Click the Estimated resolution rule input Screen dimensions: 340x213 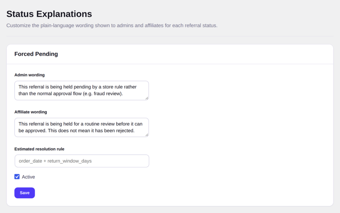[82, 161]
